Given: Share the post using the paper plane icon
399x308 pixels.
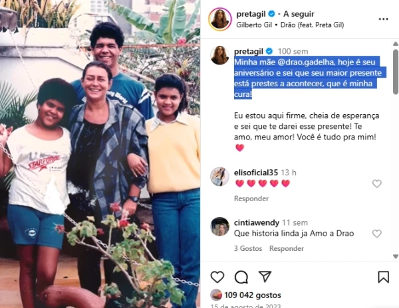Looking at the screenshot, I should 265,276.
